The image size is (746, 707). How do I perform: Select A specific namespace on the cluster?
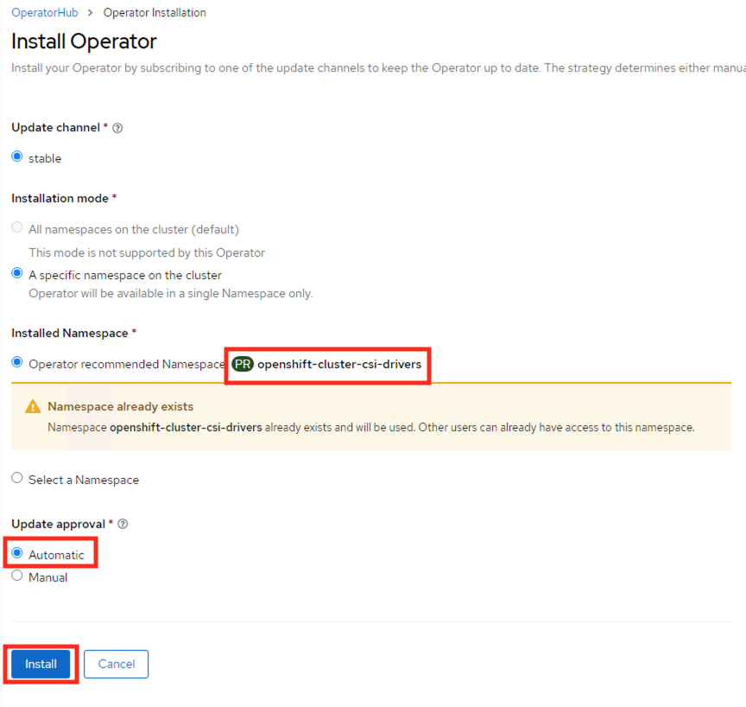coord(17,274)
